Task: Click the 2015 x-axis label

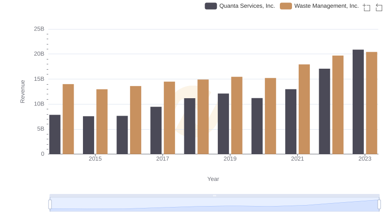Action: click(x=95, y=159)
